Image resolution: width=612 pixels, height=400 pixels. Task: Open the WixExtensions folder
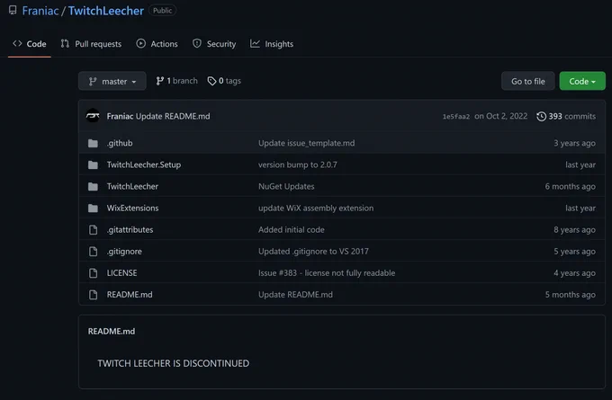click(132, 209)
